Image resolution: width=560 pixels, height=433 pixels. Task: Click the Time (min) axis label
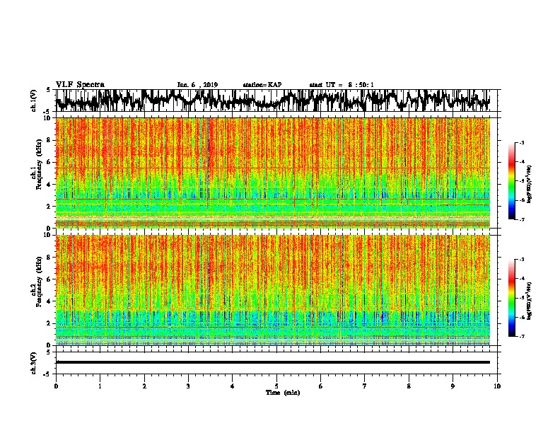(283, 392)
